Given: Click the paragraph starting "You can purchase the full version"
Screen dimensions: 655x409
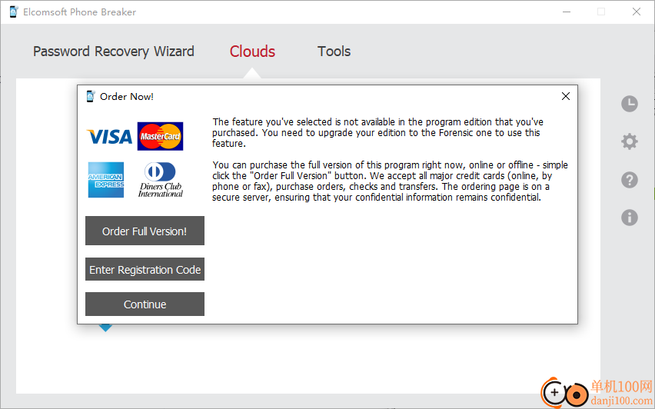Looking at the screenshot, I should coord(390,181).
